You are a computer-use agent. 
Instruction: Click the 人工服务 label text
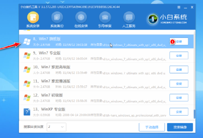pyautogui.click(x=129, y=26)
